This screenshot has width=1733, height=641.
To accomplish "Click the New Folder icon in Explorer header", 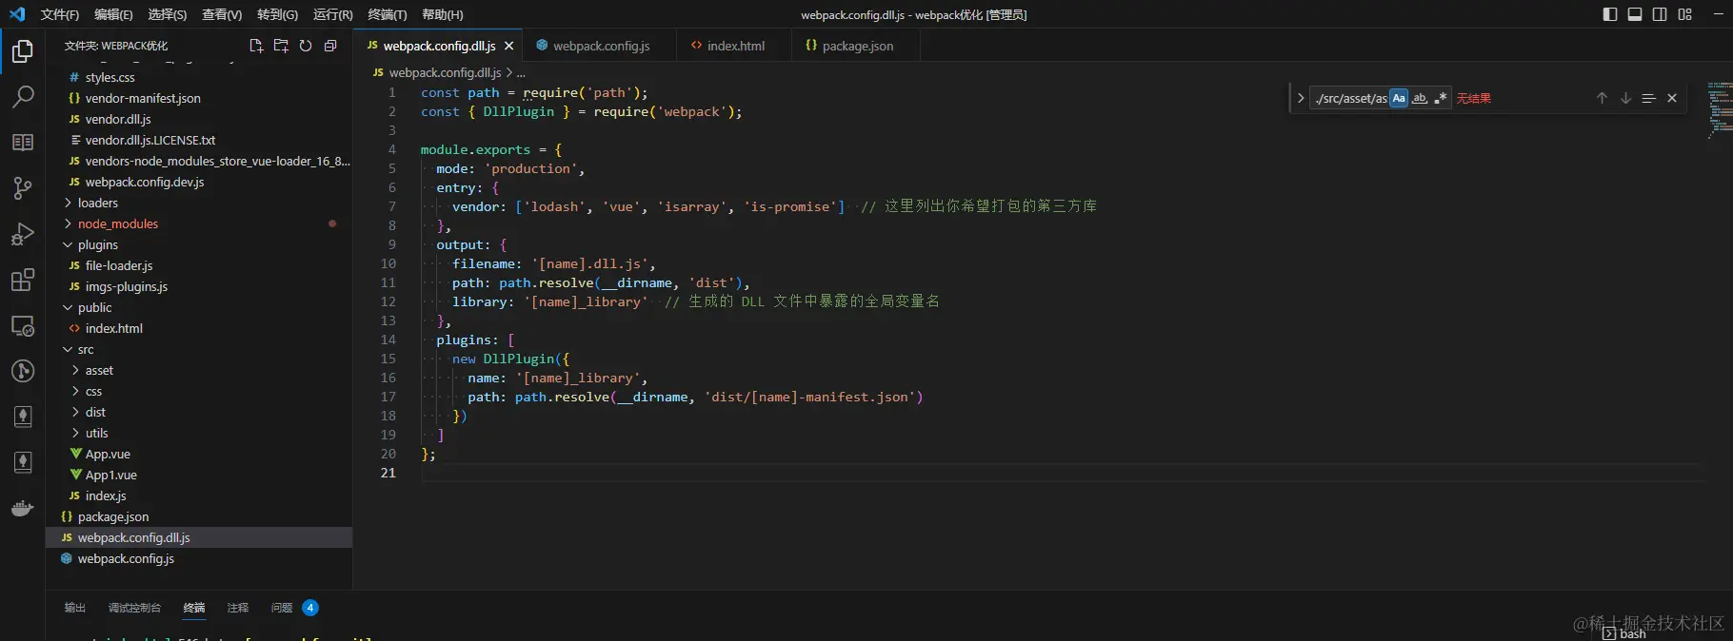I will [281, 46].
